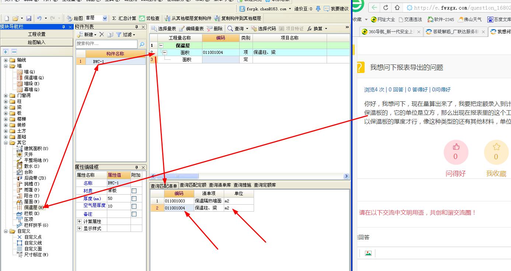Click the copy component icon beside delete
The width and height of the screenshot is (511, 271).
coord(110,34)
